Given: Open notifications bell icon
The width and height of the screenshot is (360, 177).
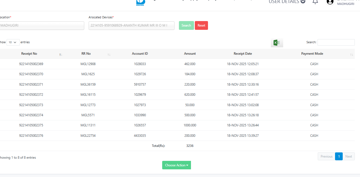Looking at the screenshot, I should (x=315, y=2).
